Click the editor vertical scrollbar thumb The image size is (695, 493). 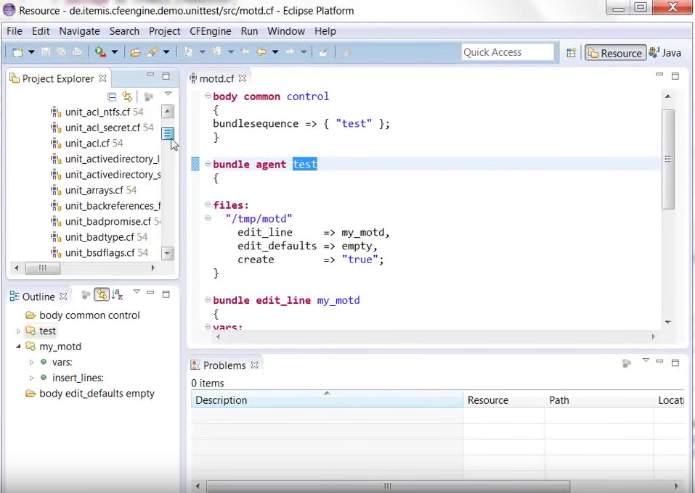coord(668,159)
